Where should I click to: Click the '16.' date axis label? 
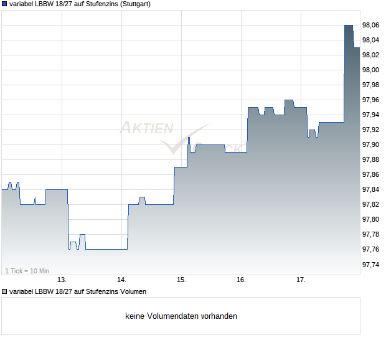[242, 280]
